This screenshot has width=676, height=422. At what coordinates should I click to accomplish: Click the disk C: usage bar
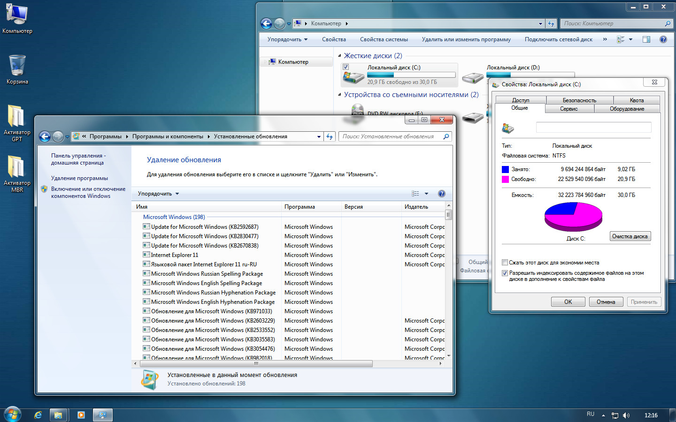pos(411,75)
